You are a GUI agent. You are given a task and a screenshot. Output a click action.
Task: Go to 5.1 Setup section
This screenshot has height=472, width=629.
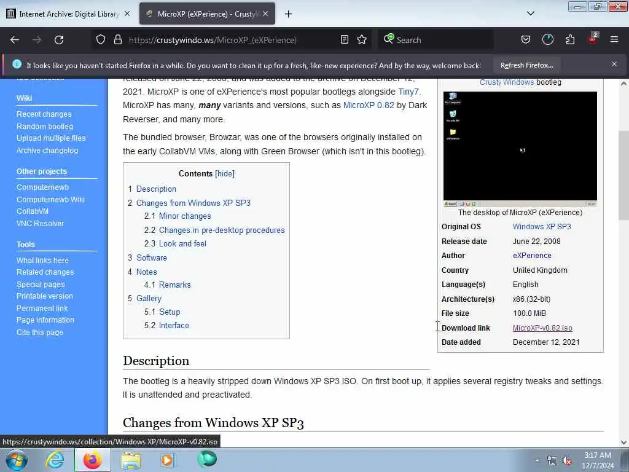click(x=170, y=312)
